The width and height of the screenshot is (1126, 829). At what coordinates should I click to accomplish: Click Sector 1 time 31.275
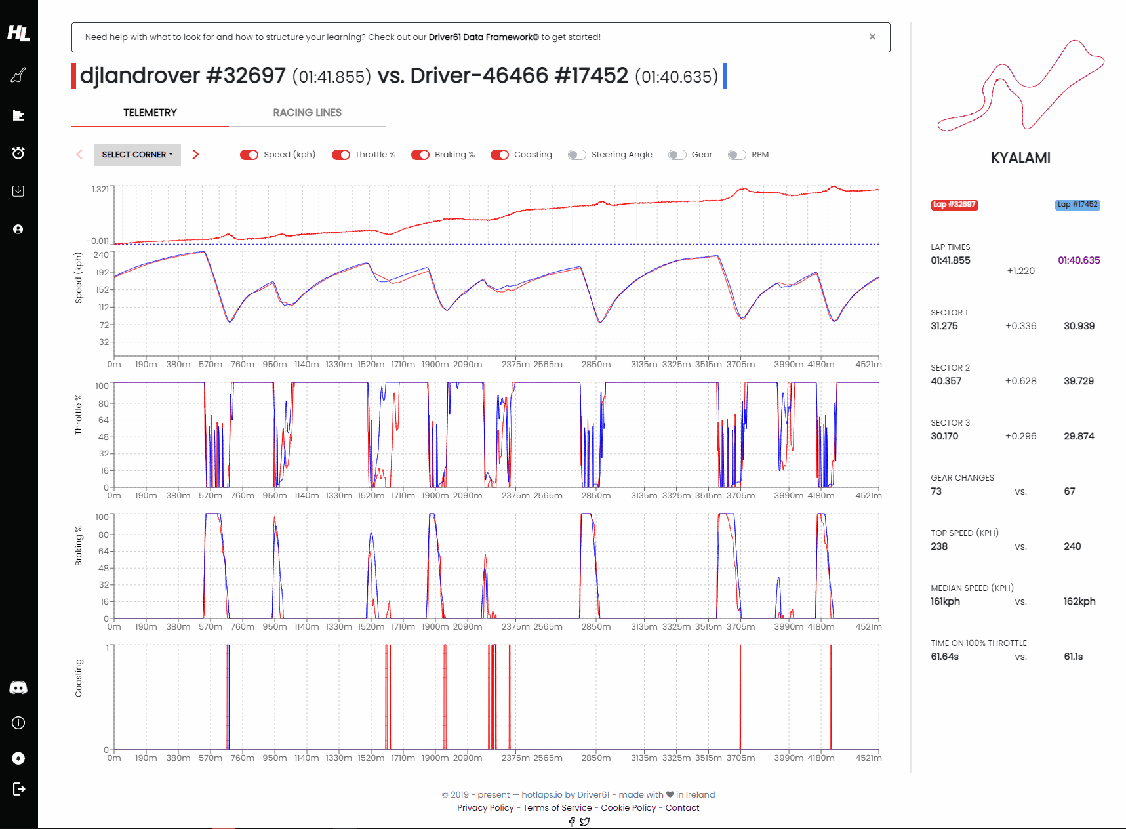(944, 326)
